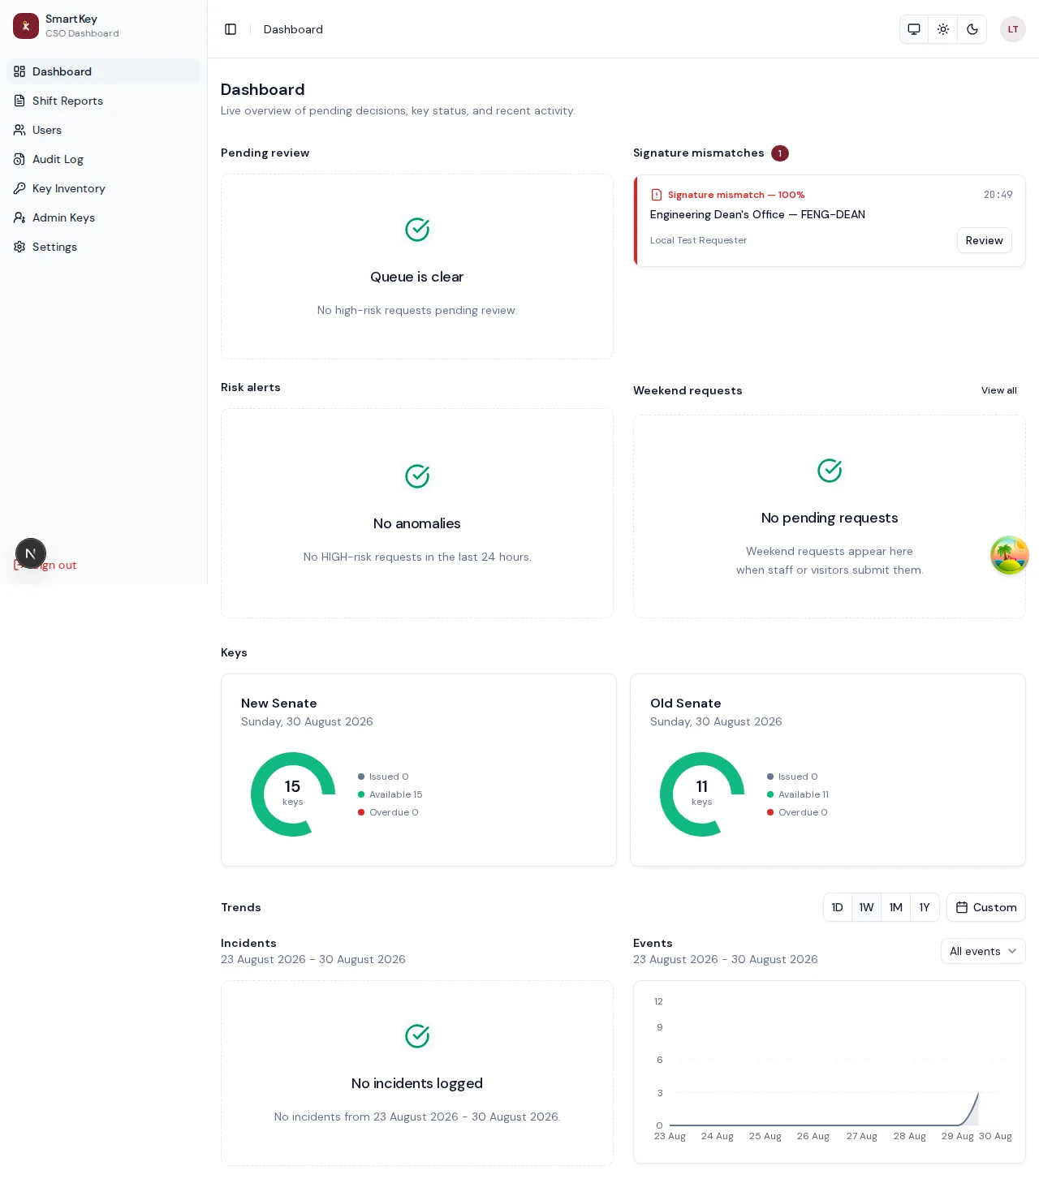
Task: Click Old Senate 11 keys donut chart
Action: 702,794
